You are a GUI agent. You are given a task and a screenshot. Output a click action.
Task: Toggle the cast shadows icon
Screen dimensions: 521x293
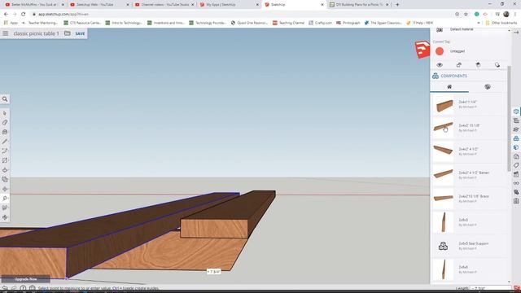(x=497, y=65)
